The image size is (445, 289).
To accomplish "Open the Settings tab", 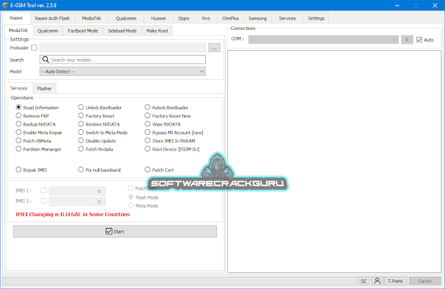I will 316,18.
